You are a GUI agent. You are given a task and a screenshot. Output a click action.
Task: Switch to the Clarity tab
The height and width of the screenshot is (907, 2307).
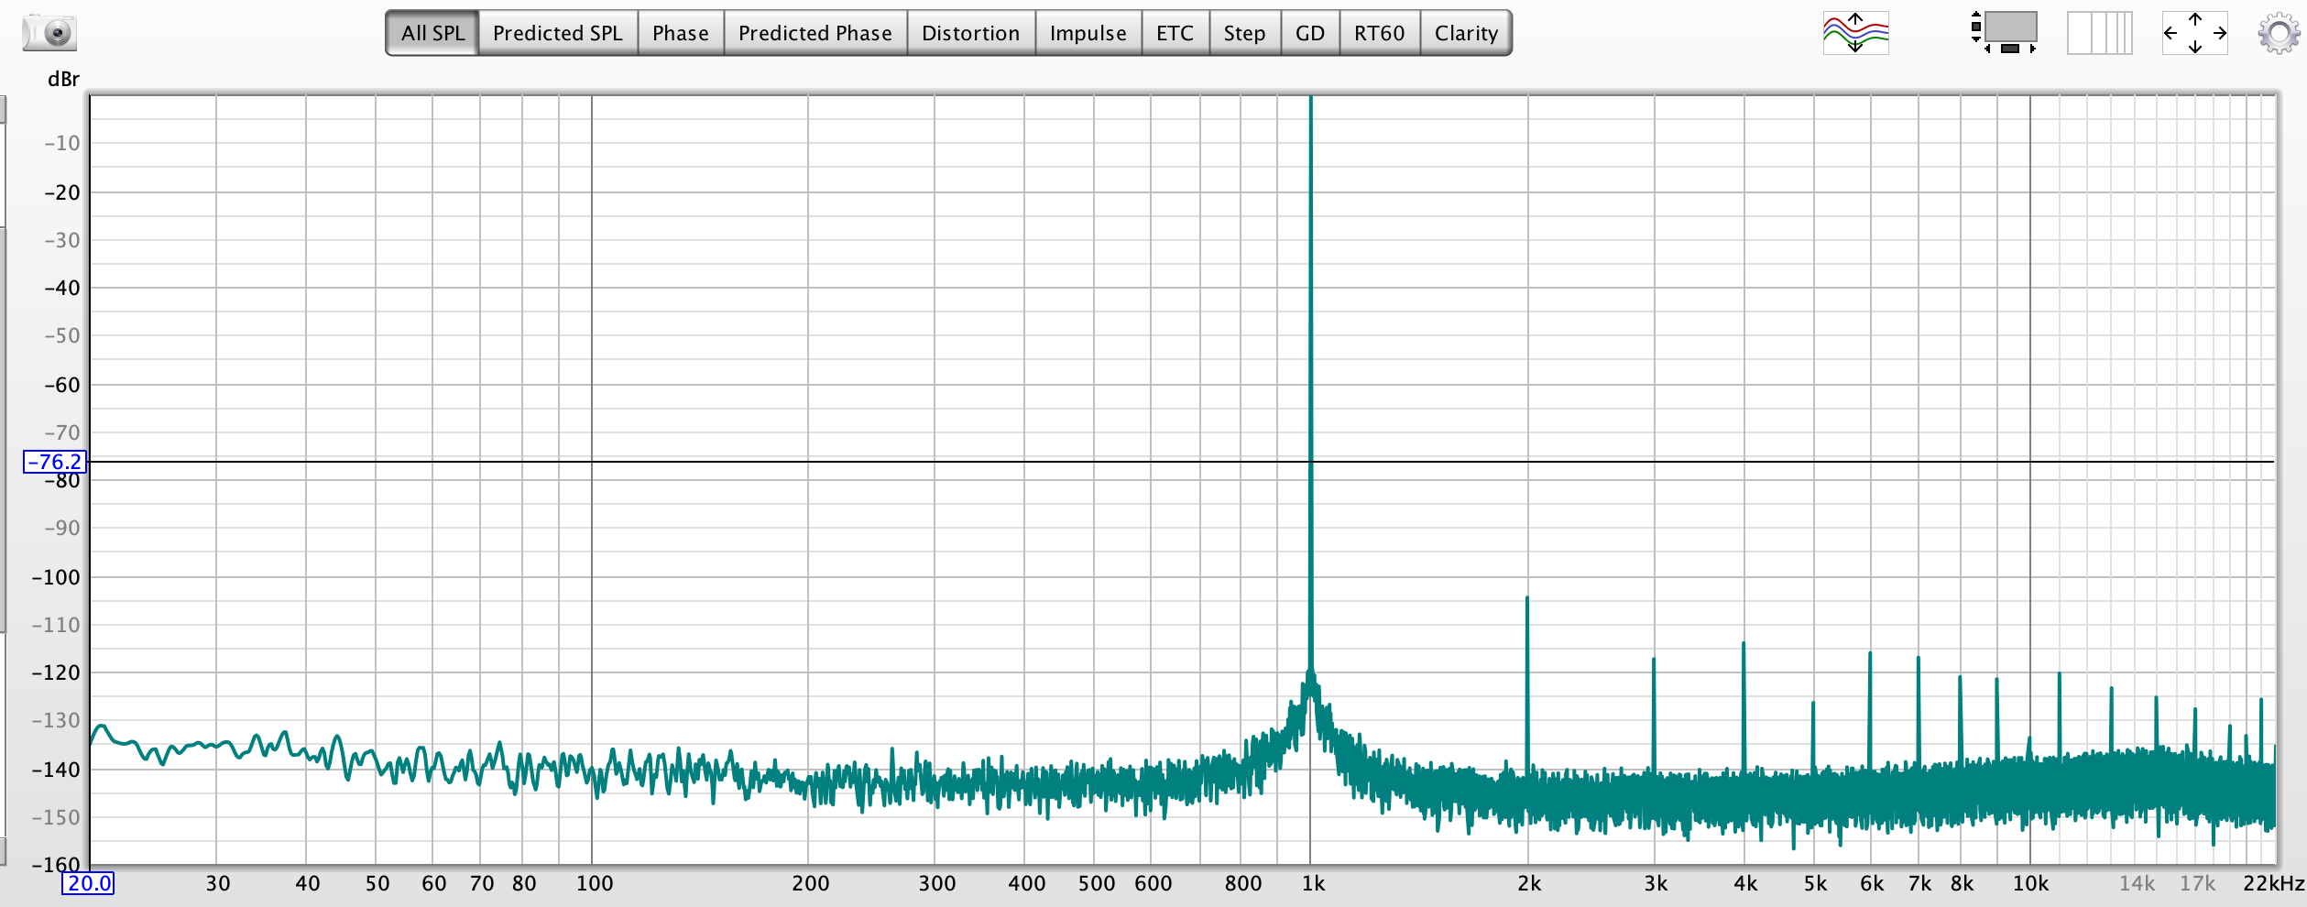1466,33
